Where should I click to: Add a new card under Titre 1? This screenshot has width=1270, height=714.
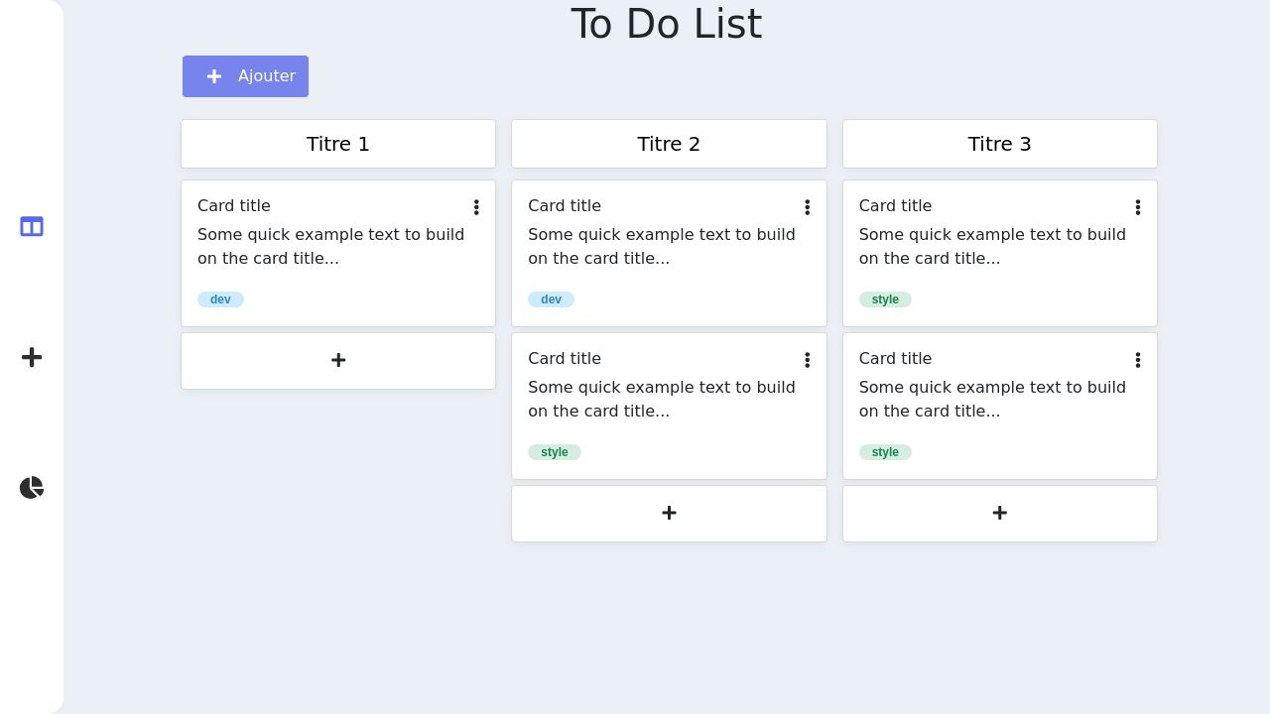click(338, 360)
